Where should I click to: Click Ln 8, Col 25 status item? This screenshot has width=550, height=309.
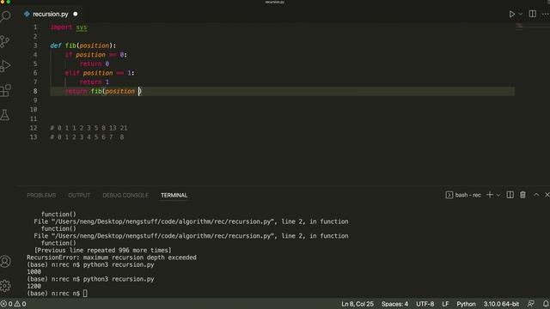[x=357, y=304]
